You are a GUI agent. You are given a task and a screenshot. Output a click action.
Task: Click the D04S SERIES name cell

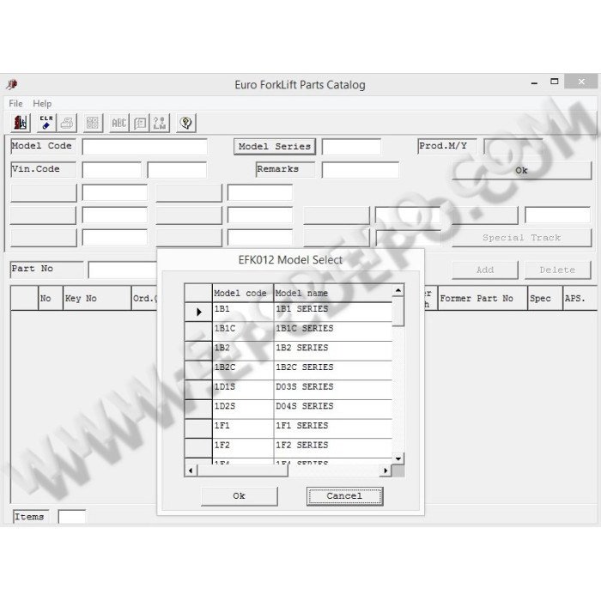pos(333,410)
